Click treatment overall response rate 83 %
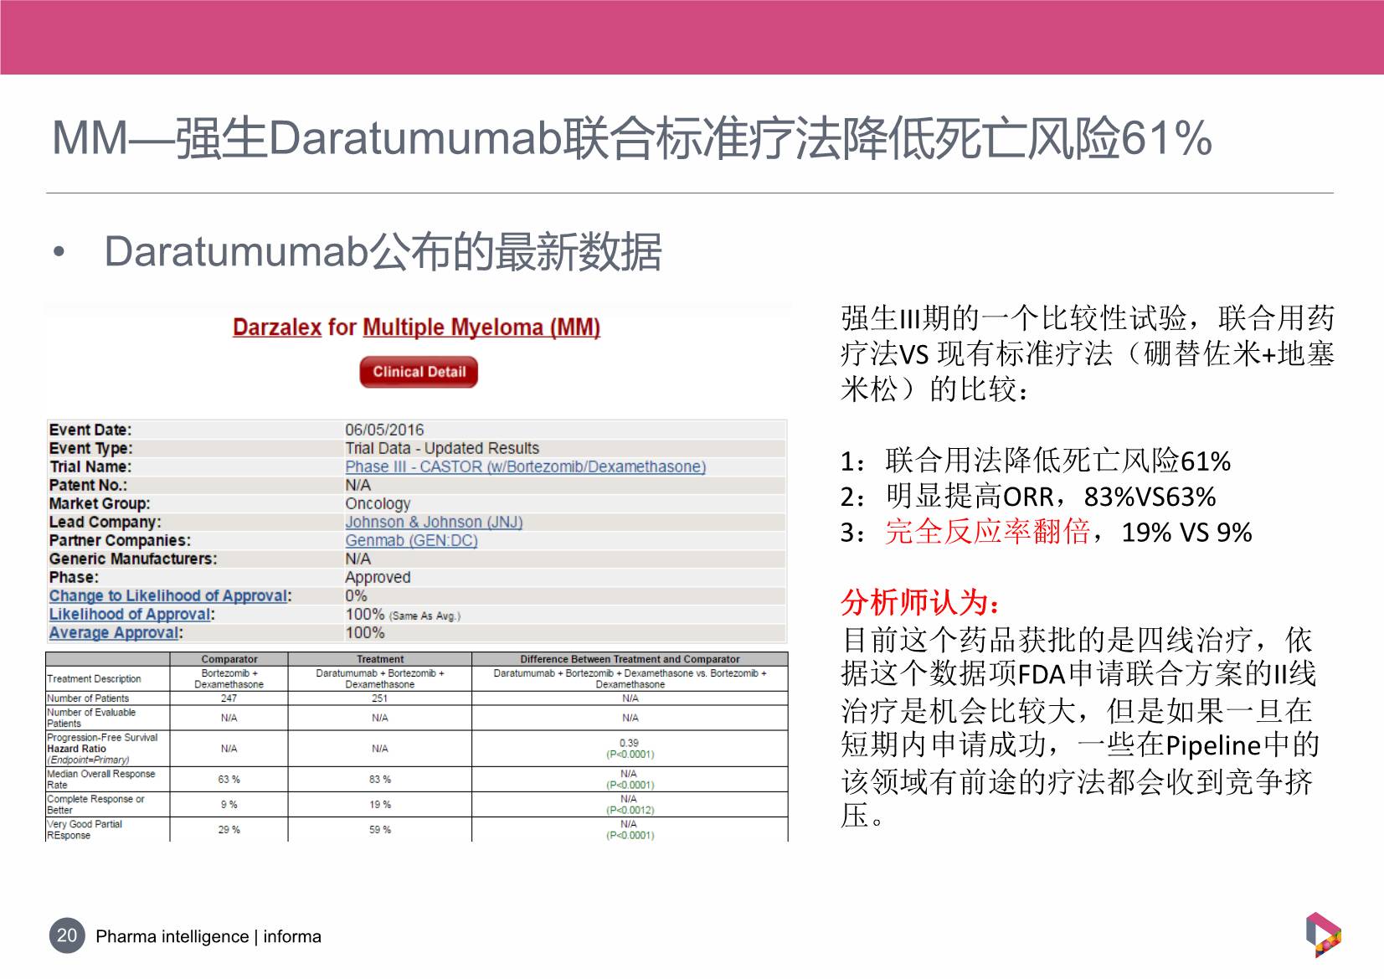The height and width of the screenshot is (979, 1384). tap(379, 779)
